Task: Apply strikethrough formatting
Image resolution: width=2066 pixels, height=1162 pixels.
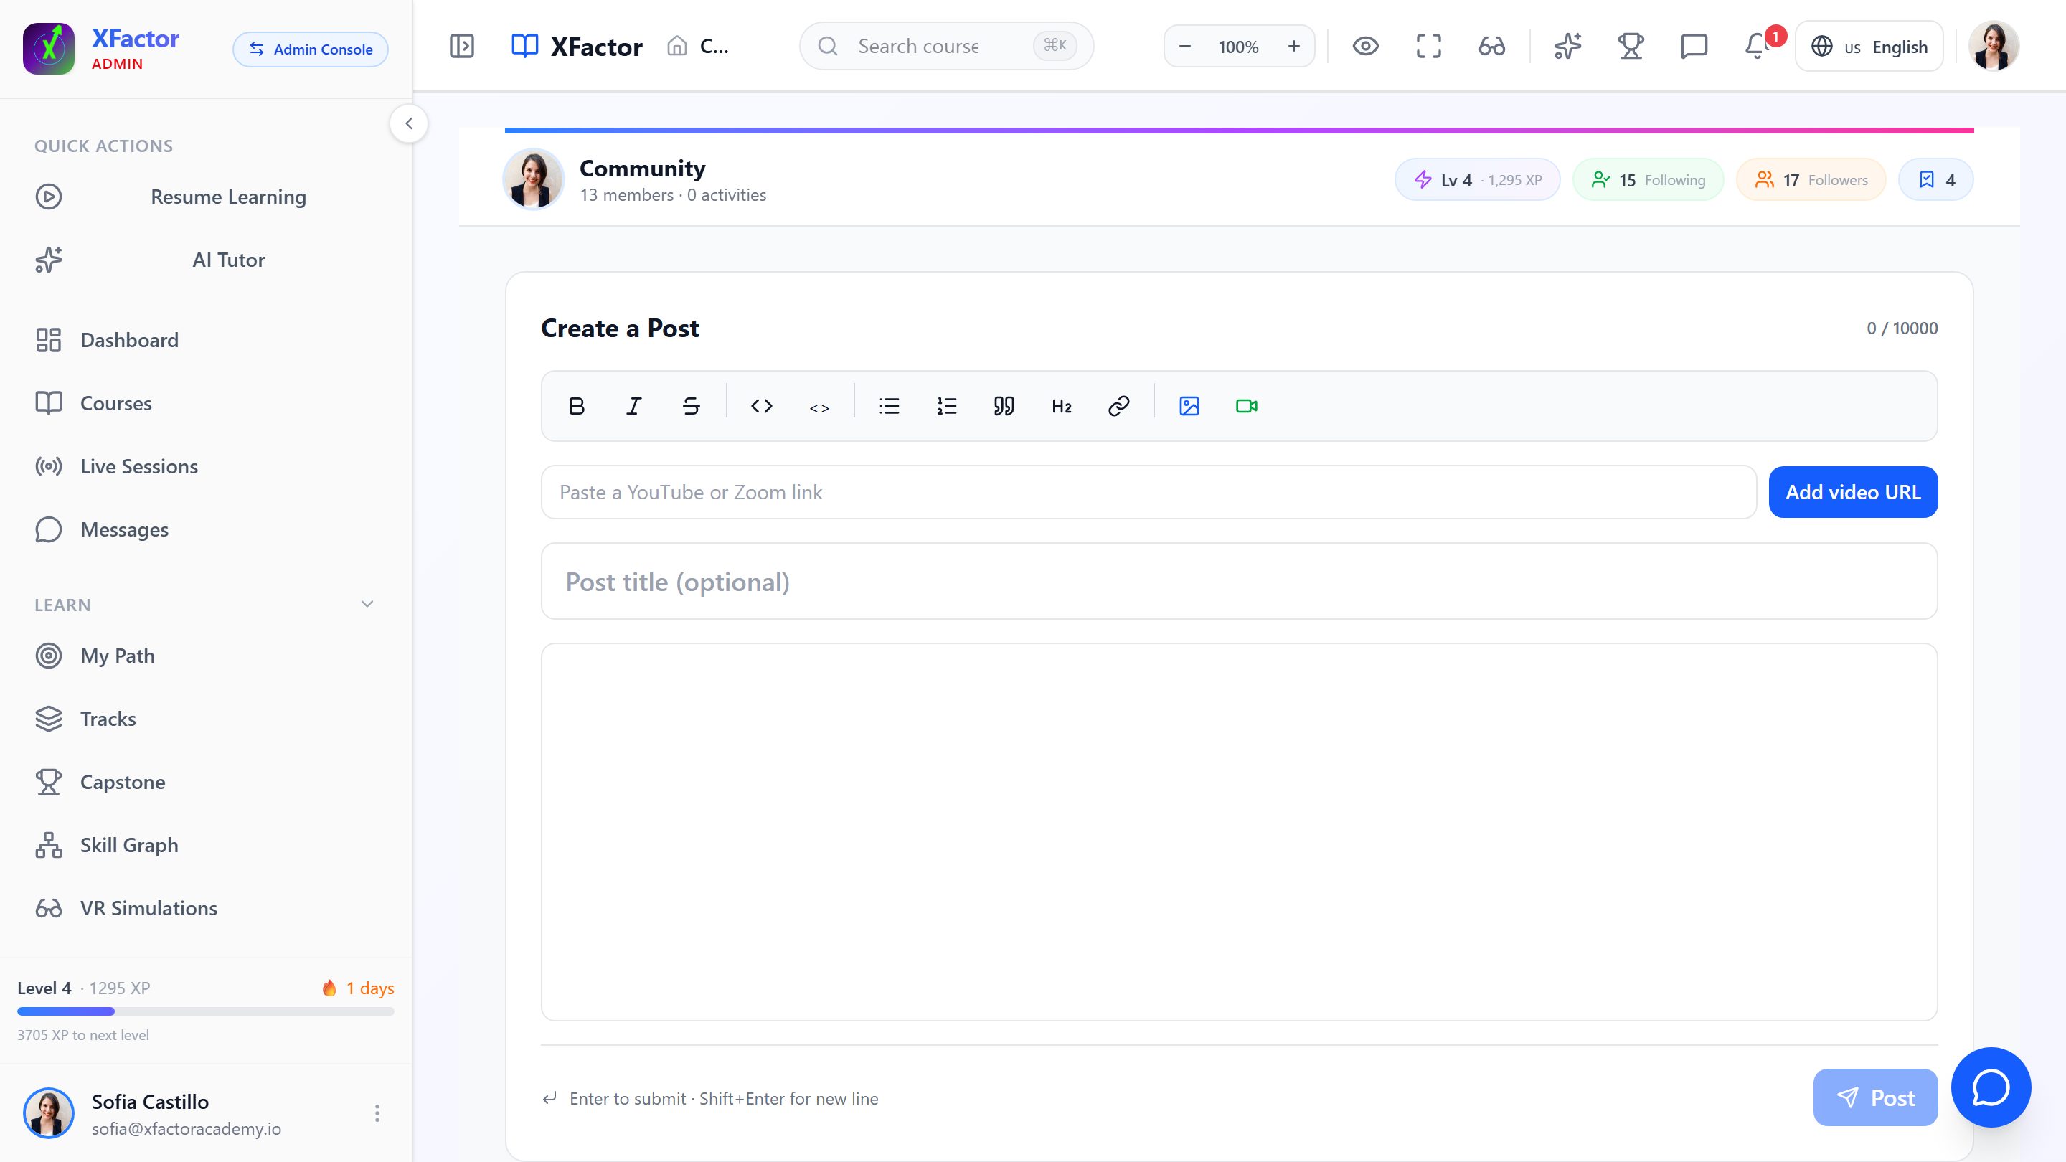Action: [x=691, y=406]
